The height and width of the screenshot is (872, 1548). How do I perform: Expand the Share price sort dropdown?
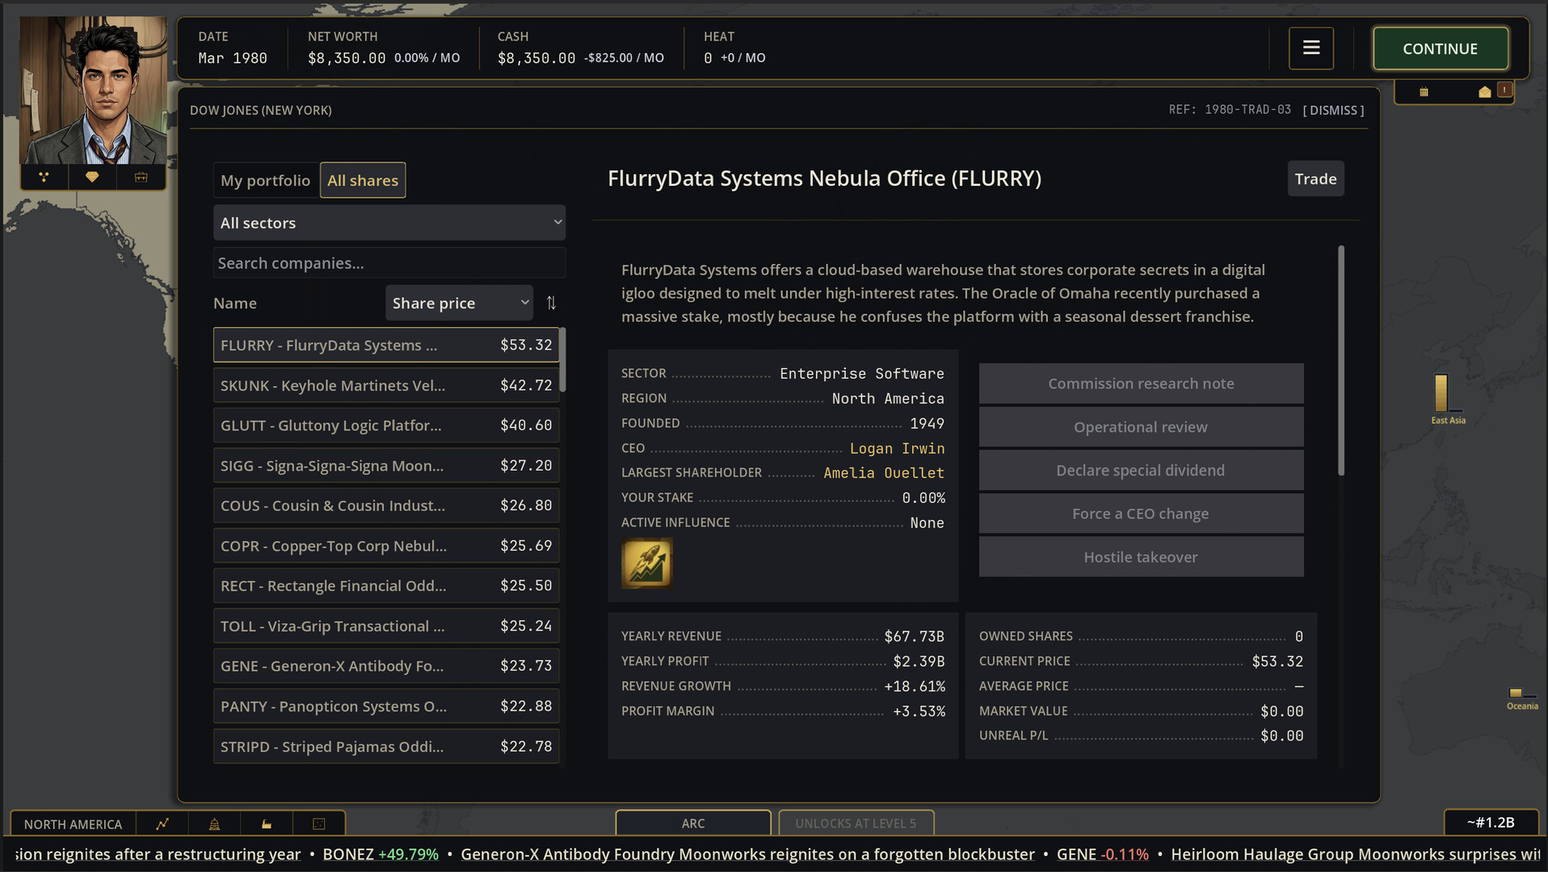click(x=459, y=303)
